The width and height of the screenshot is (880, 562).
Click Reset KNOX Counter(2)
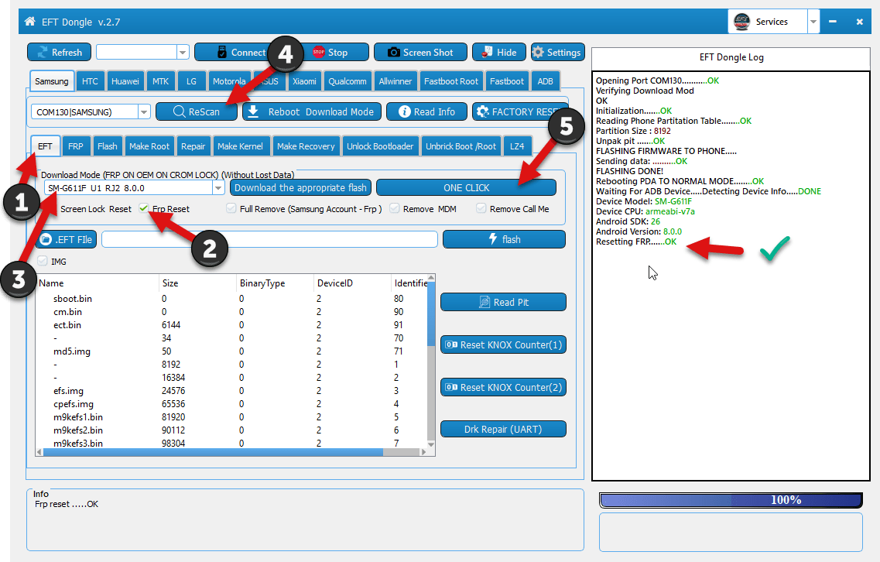(503, 387)
